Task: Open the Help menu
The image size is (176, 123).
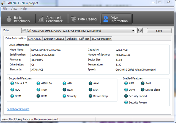Action: (x=24, y=9)
